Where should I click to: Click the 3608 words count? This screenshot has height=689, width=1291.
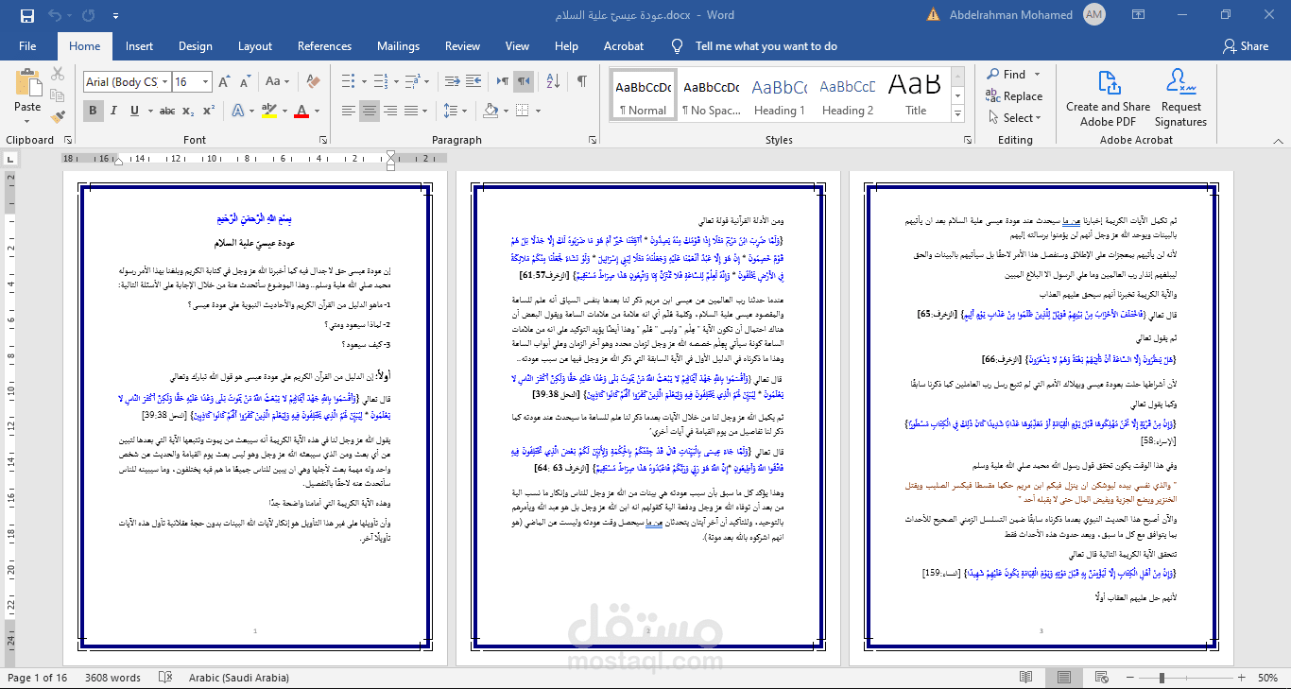click(112, 678)
